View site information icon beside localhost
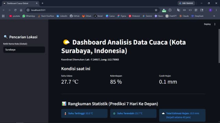The height and width of the screenshot is (123, 220). click(x=28, y=10)
